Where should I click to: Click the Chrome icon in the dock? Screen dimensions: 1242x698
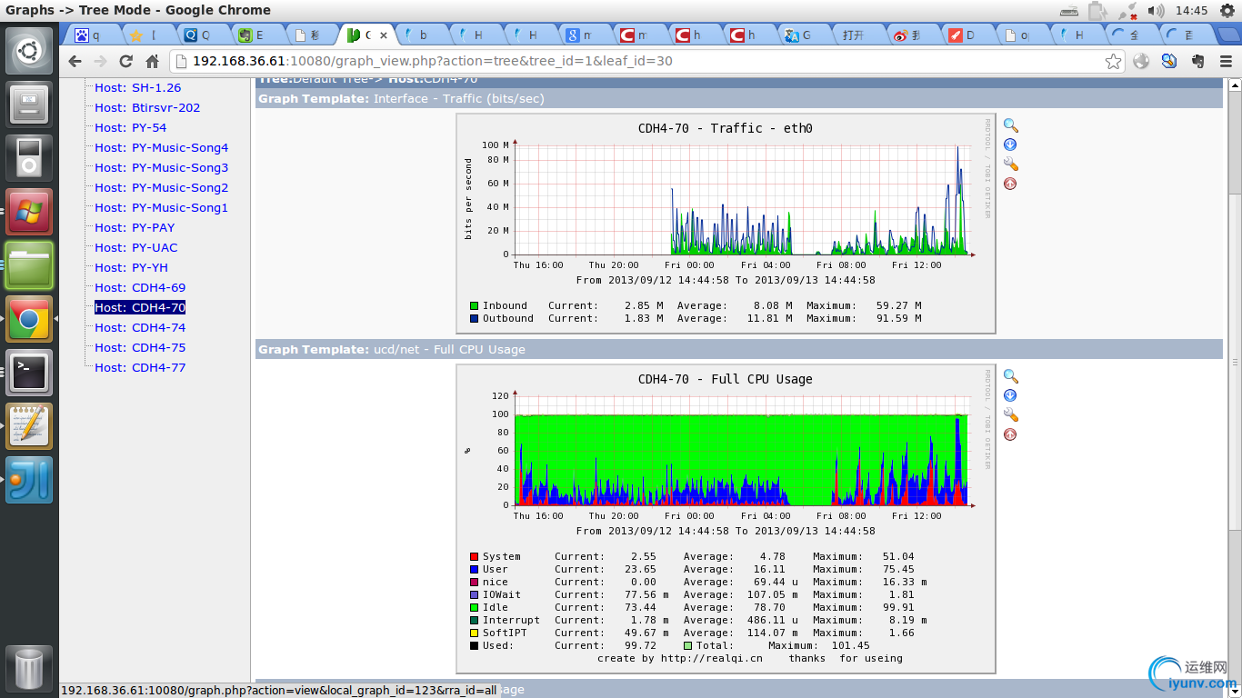coord(29,319)
